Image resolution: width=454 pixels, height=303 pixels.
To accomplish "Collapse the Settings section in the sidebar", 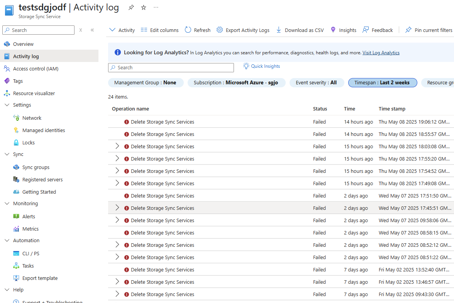I will coord(7,105).
